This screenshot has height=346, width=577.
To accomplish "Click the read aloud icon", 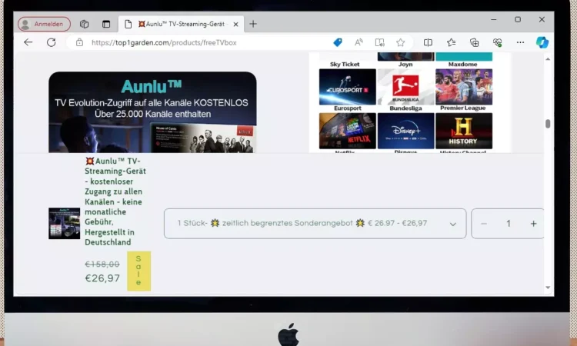I will point(359,42).
